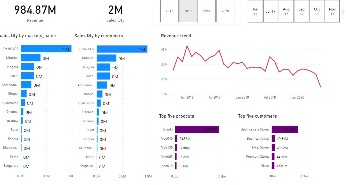Click the Delhi NCR bar in markets chart

[46, 49]
